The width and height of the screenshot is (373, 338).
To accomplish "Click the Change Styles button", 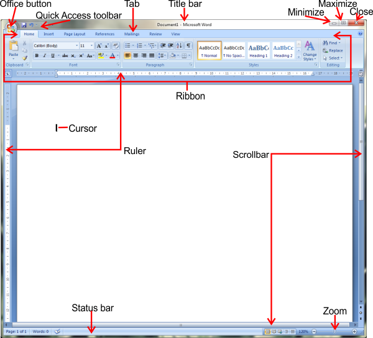I will point(310,50).
